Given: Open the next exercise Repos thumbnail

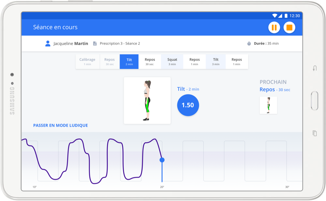Looking at the screenshot, I should (x=268, y=105).
